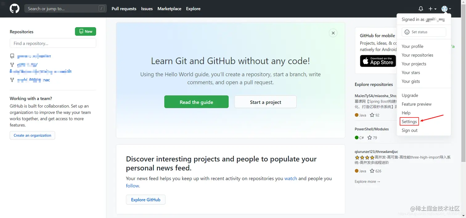466x218 pixels.
Task: Click the GitHub Octocat logo
Action: coord(14,9)
